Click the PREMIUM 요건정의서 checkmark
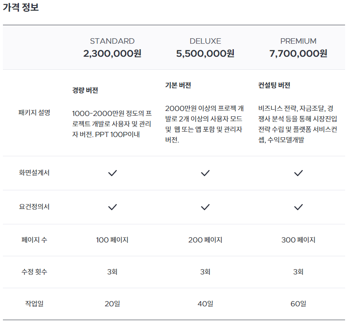This screenshot has width=348, height=326. coord(298,207)
